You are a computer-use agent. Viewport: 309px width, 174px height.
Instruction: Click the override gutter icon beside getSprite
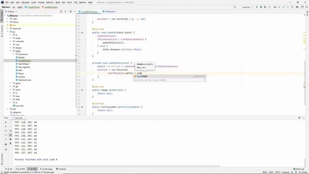82,90
